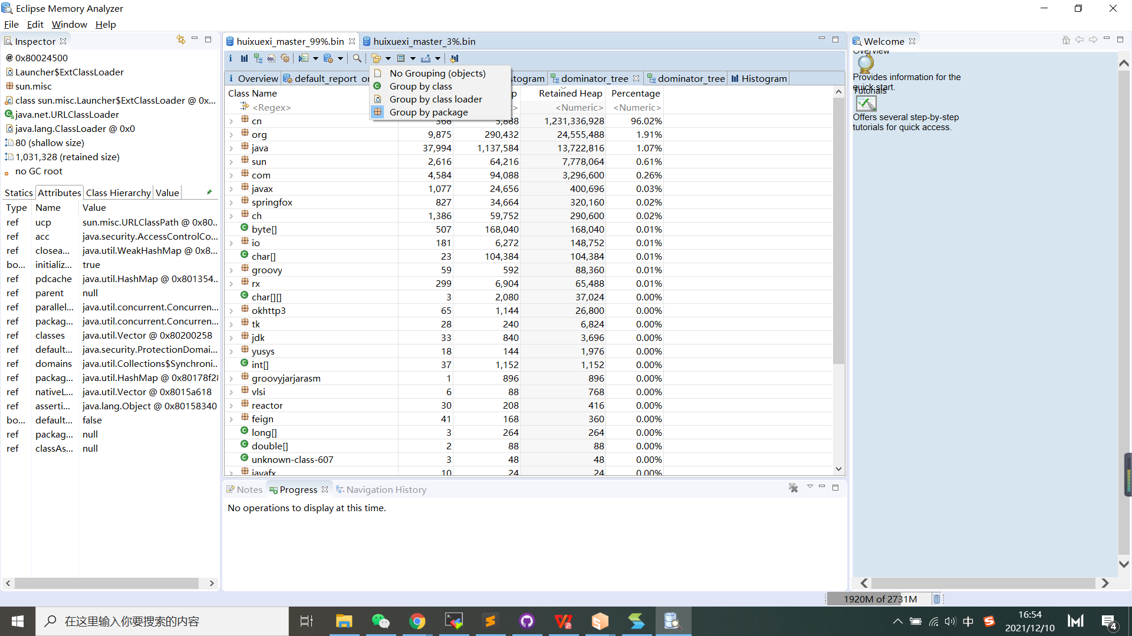Open the Window menu
Screen dimensions: 1132x636
click(69, 24)
